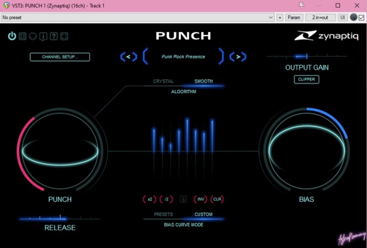Click the PUNCH title text

click(183, 36)
